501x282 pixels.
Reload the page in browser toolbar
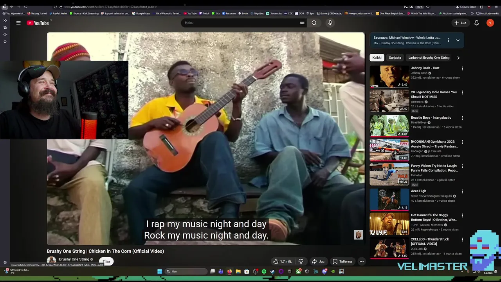click(26, 7)
